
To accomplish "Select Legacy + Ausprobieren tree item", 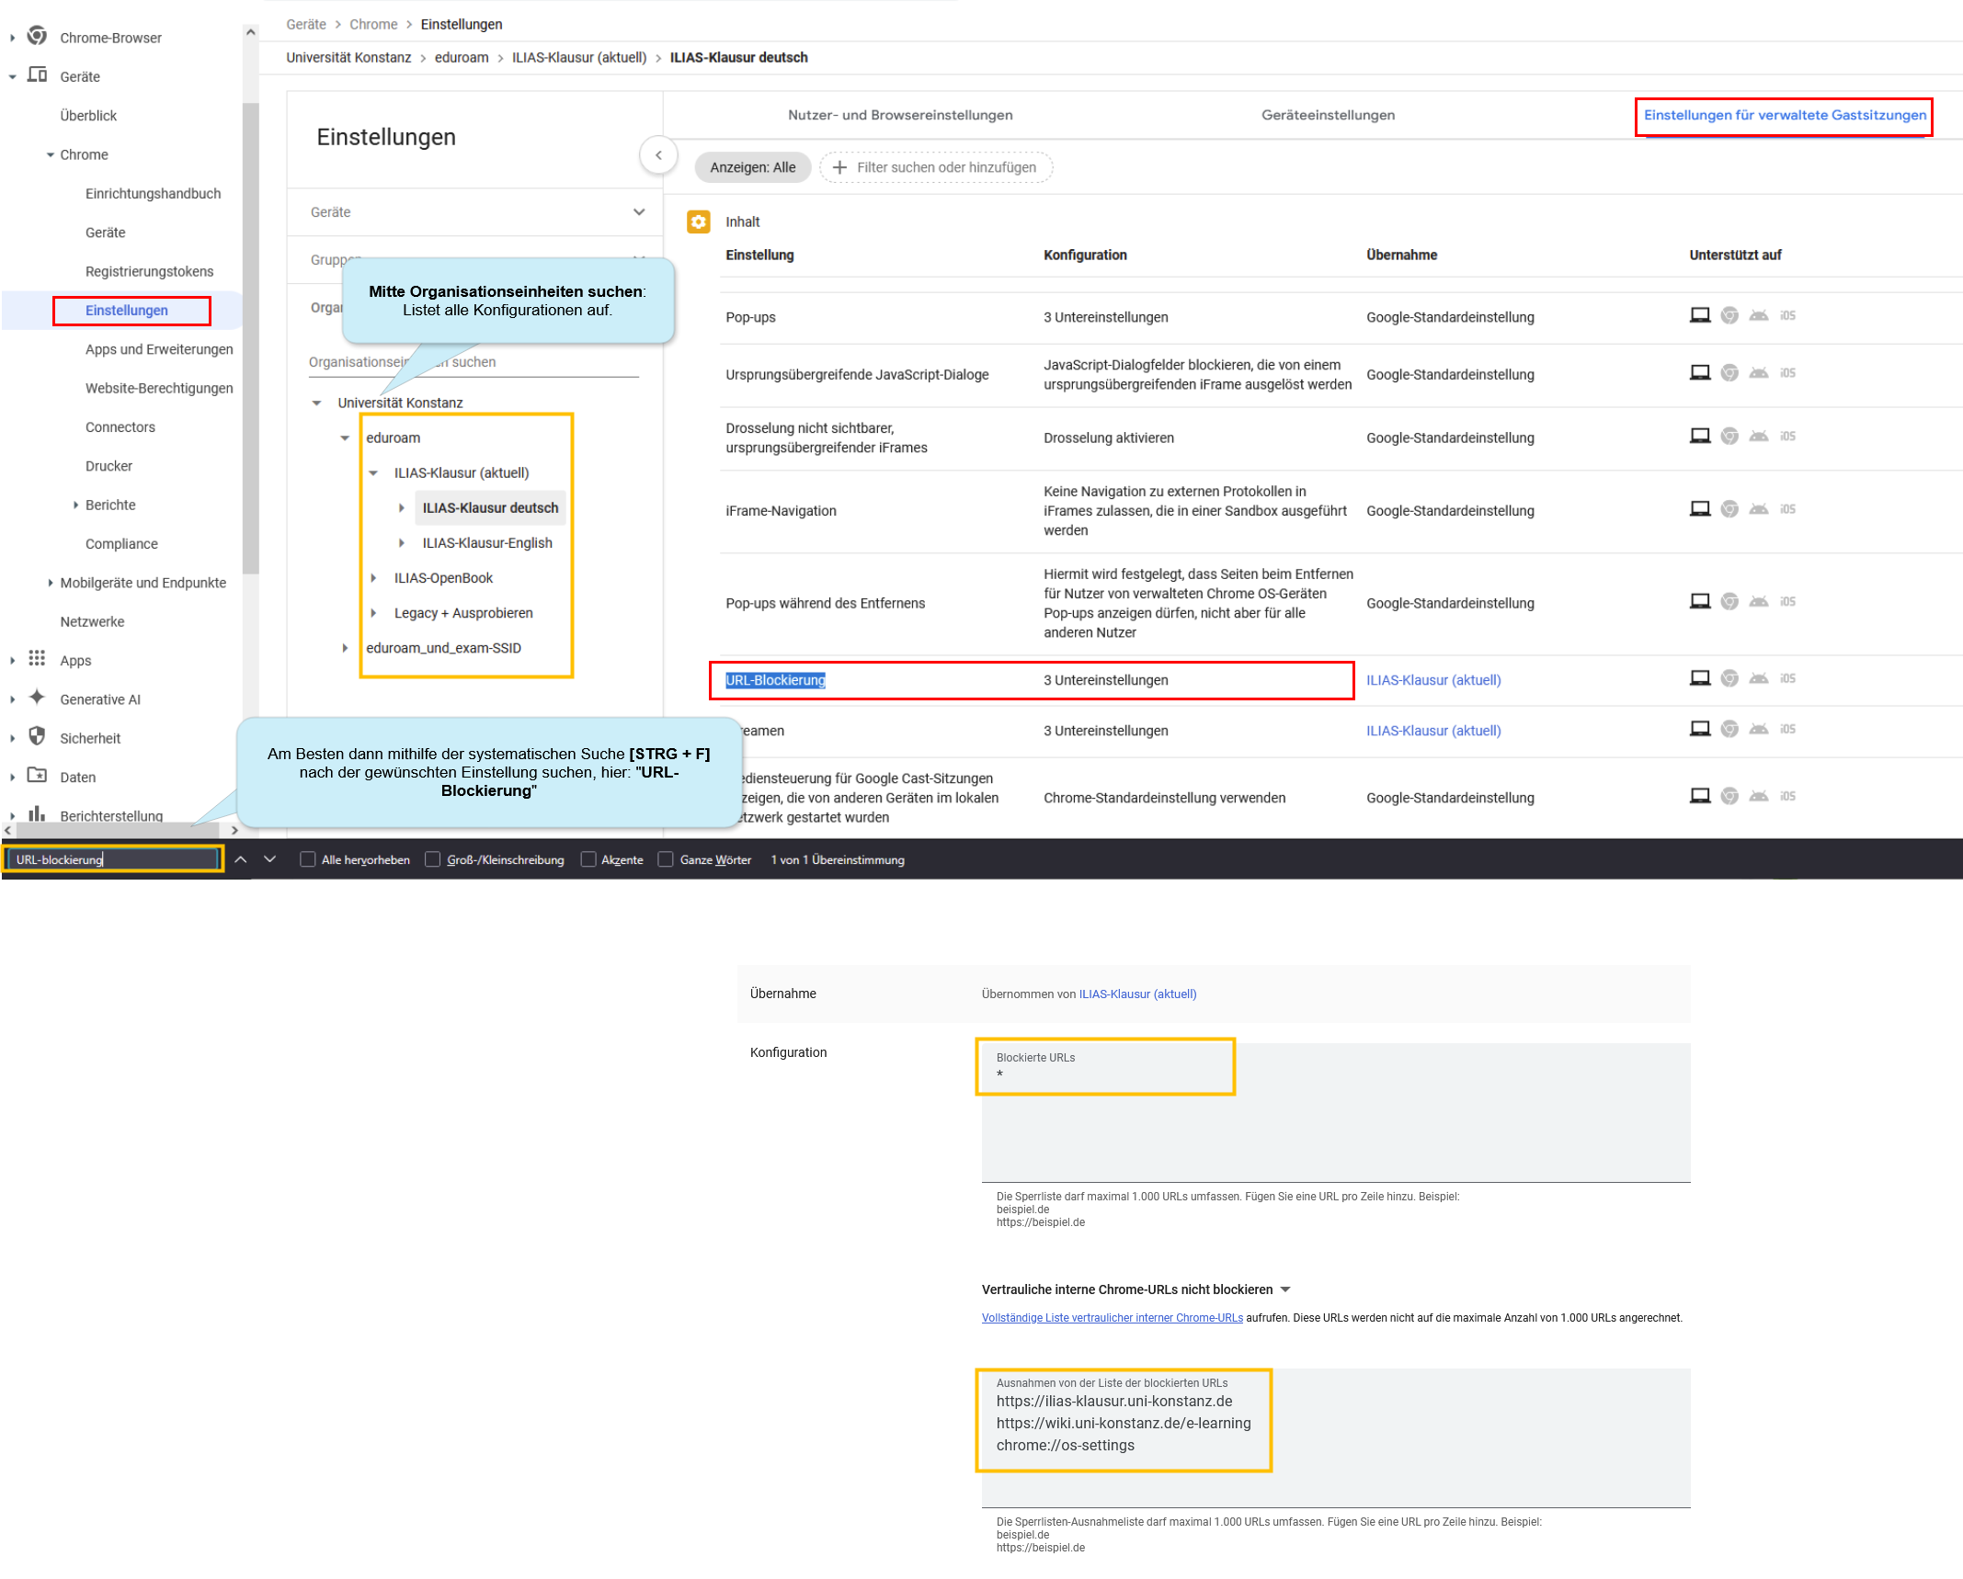I will (463, 613).
